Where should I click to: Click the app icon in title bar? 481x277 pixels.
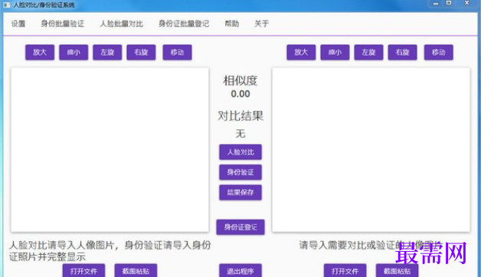point(6,5)
